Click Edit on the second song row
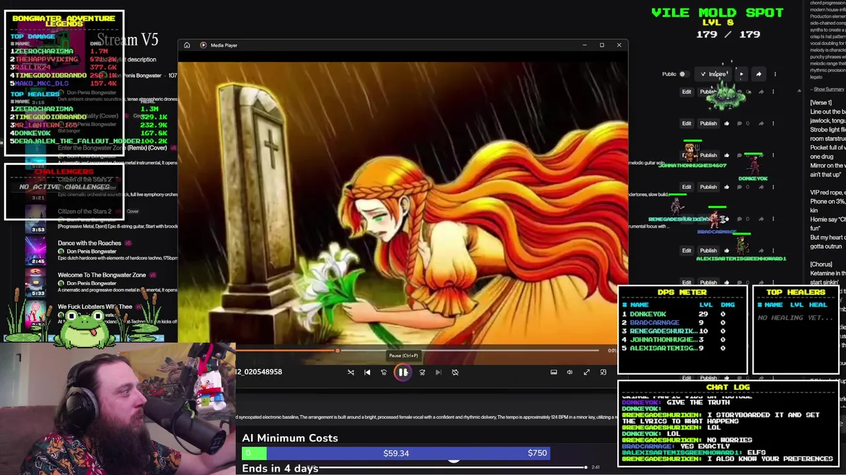This screenshot has width=846, height=475. (x=687, y=123)
